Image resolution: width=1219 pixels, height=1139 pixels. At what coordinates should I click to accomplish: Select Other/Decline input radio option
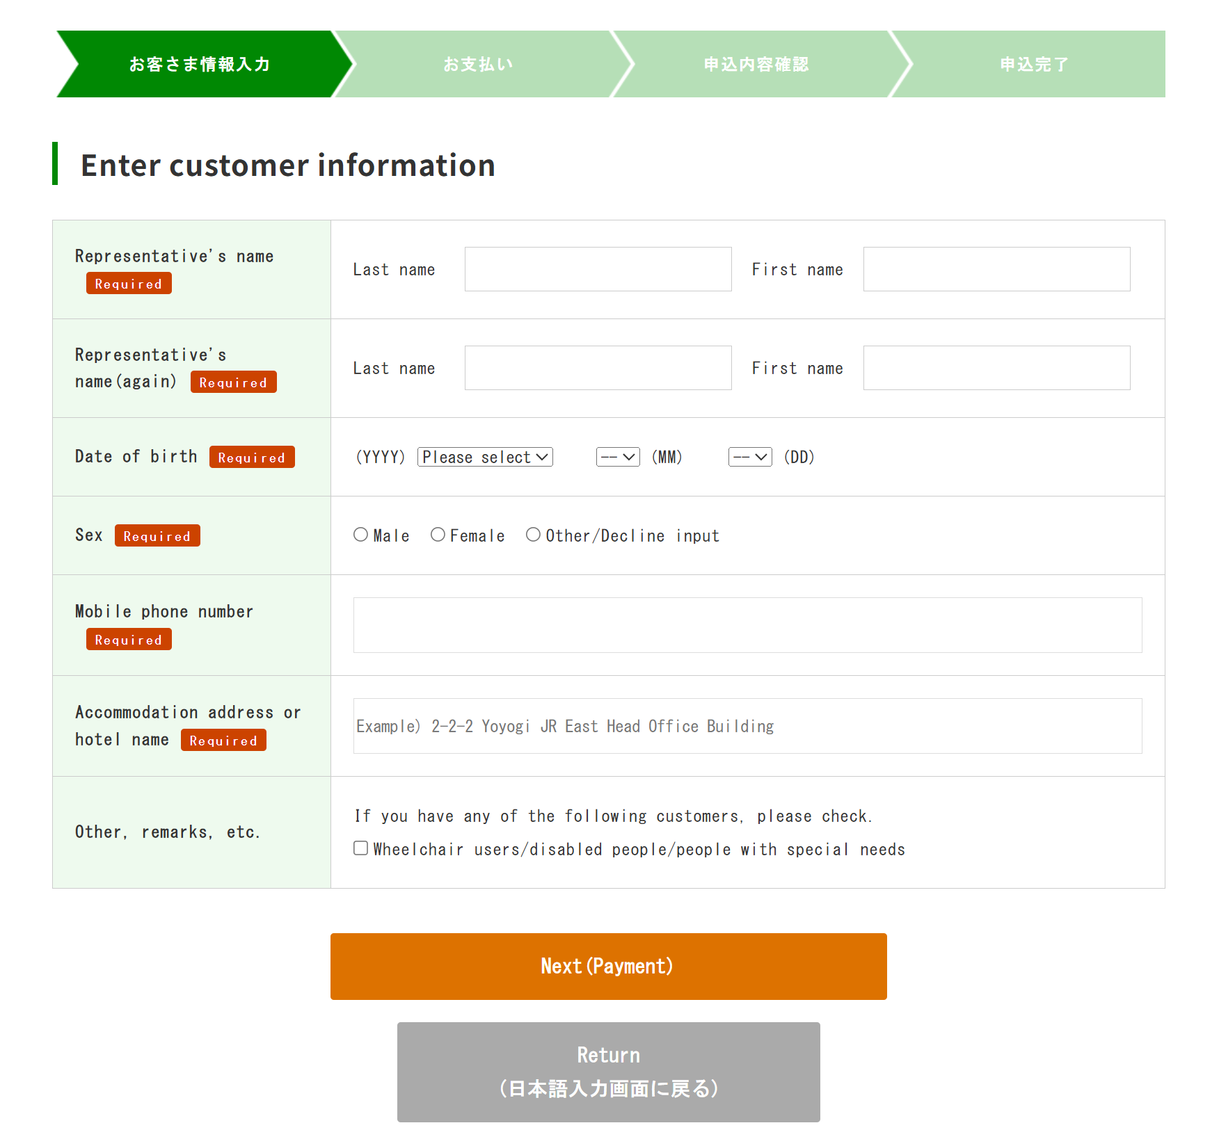[x=533, y=535]
